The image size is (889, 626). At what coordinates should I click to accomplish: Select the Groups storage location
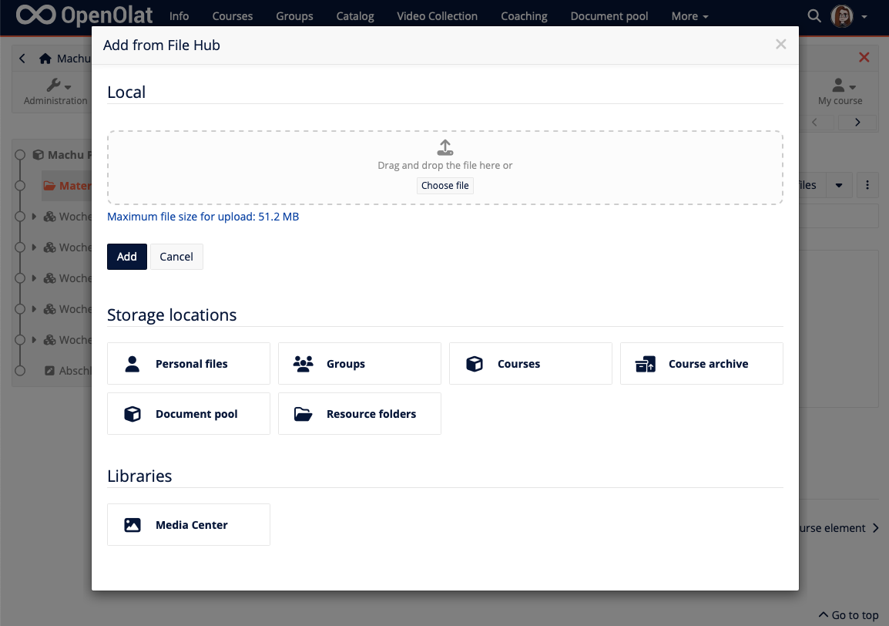359,363
